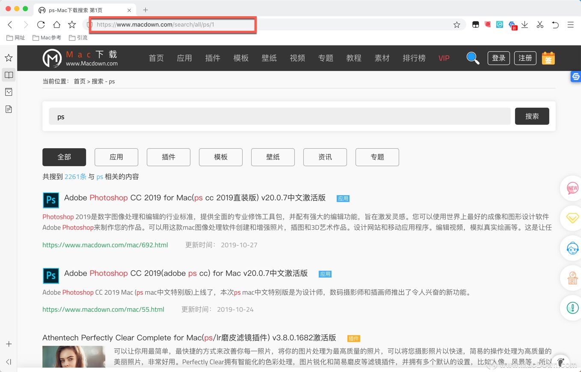Open the Tampermonkey extension icon
The width and height of the screenshot is (581, 372).
click(x=475, y=25)
